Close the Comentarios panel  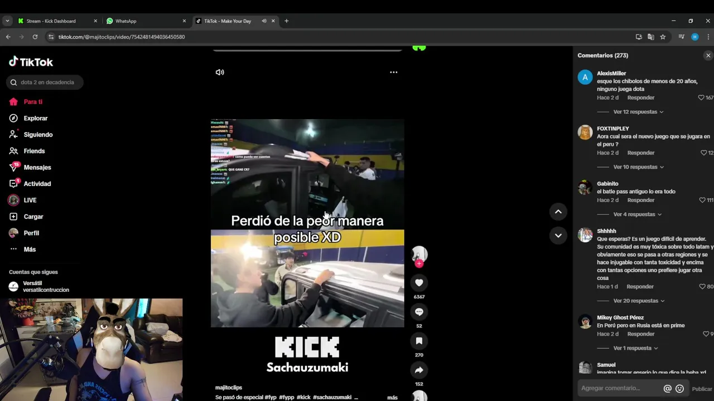(x=708, y=56)
